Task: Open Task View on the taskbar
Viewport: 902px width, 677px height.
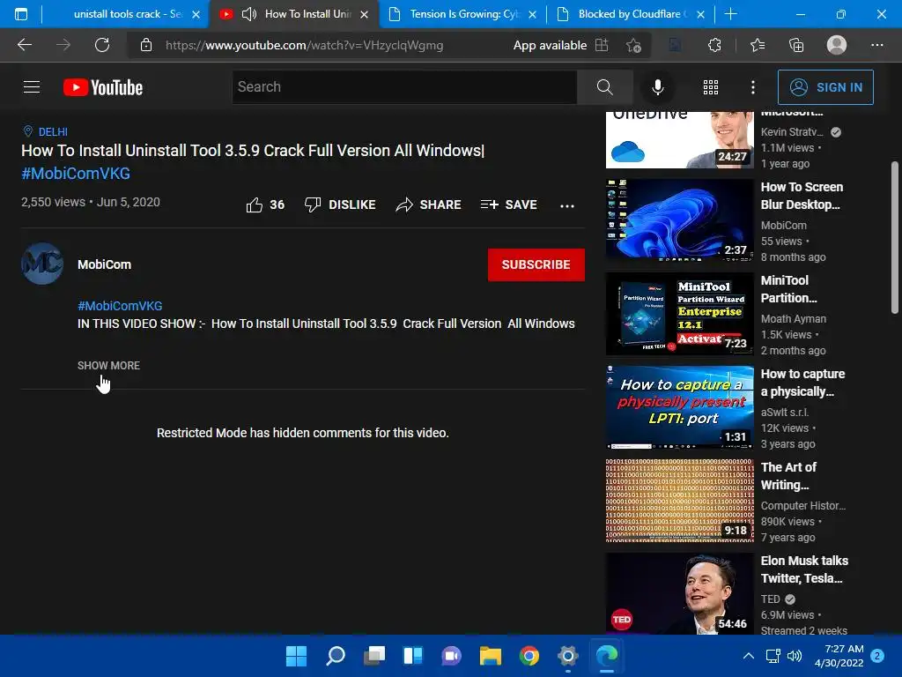Action: pyautogui.click(x=374, y=656)
